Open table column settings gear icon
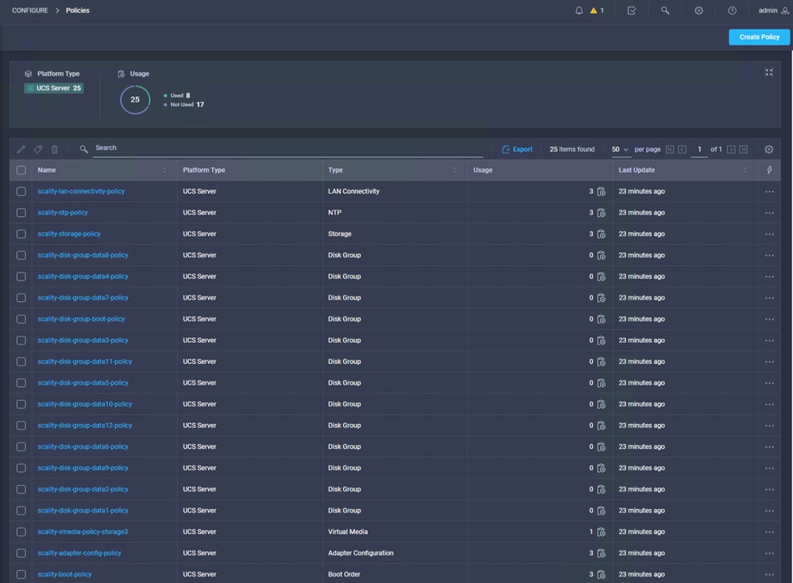 point(769,149)
